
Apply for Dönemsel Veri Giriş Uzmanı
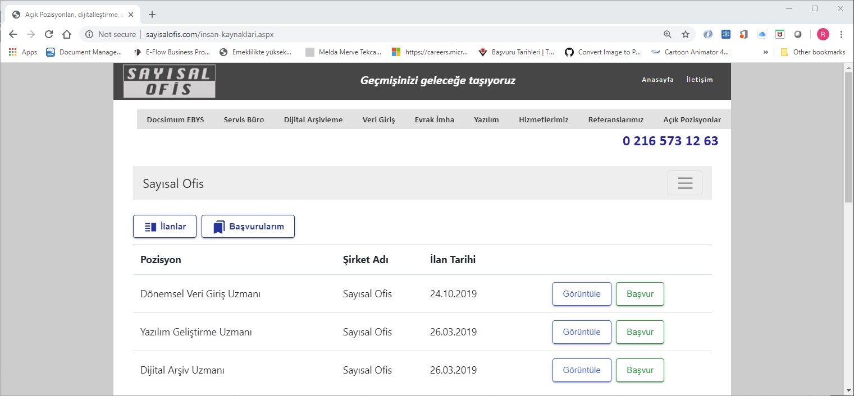point(640,294)
